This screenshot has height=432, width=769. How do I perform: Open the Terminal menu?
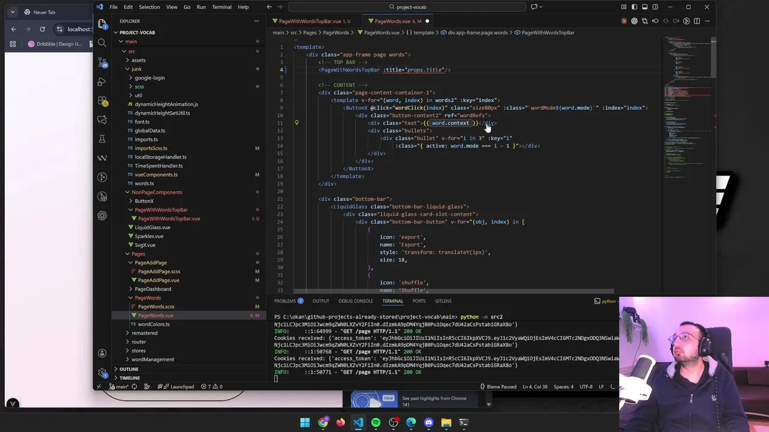pyautogui.click(x=222, y=7)
